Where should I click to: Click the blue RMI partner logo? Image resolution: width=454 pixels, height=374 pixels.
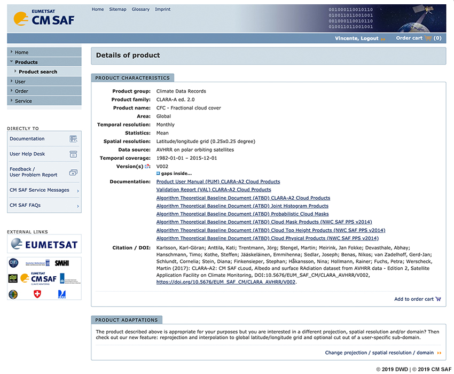click(x=61, y=294)
